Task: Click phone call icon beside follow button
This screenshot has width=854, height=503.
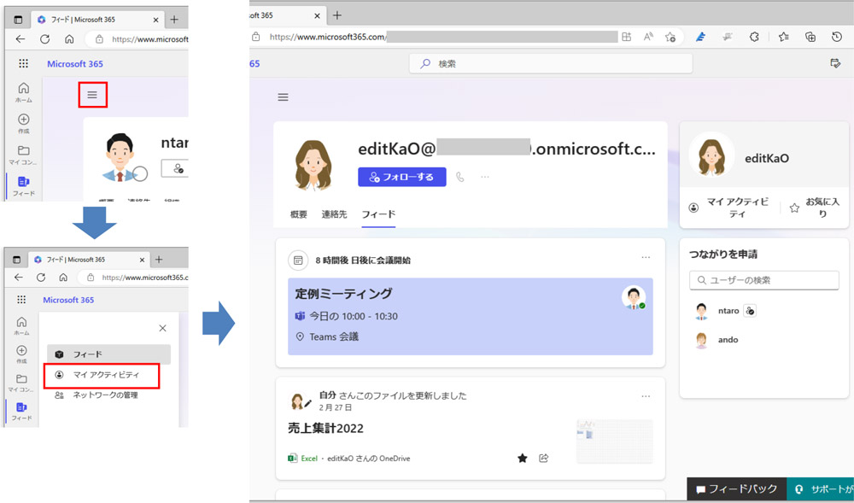Action: coord(460,177)
